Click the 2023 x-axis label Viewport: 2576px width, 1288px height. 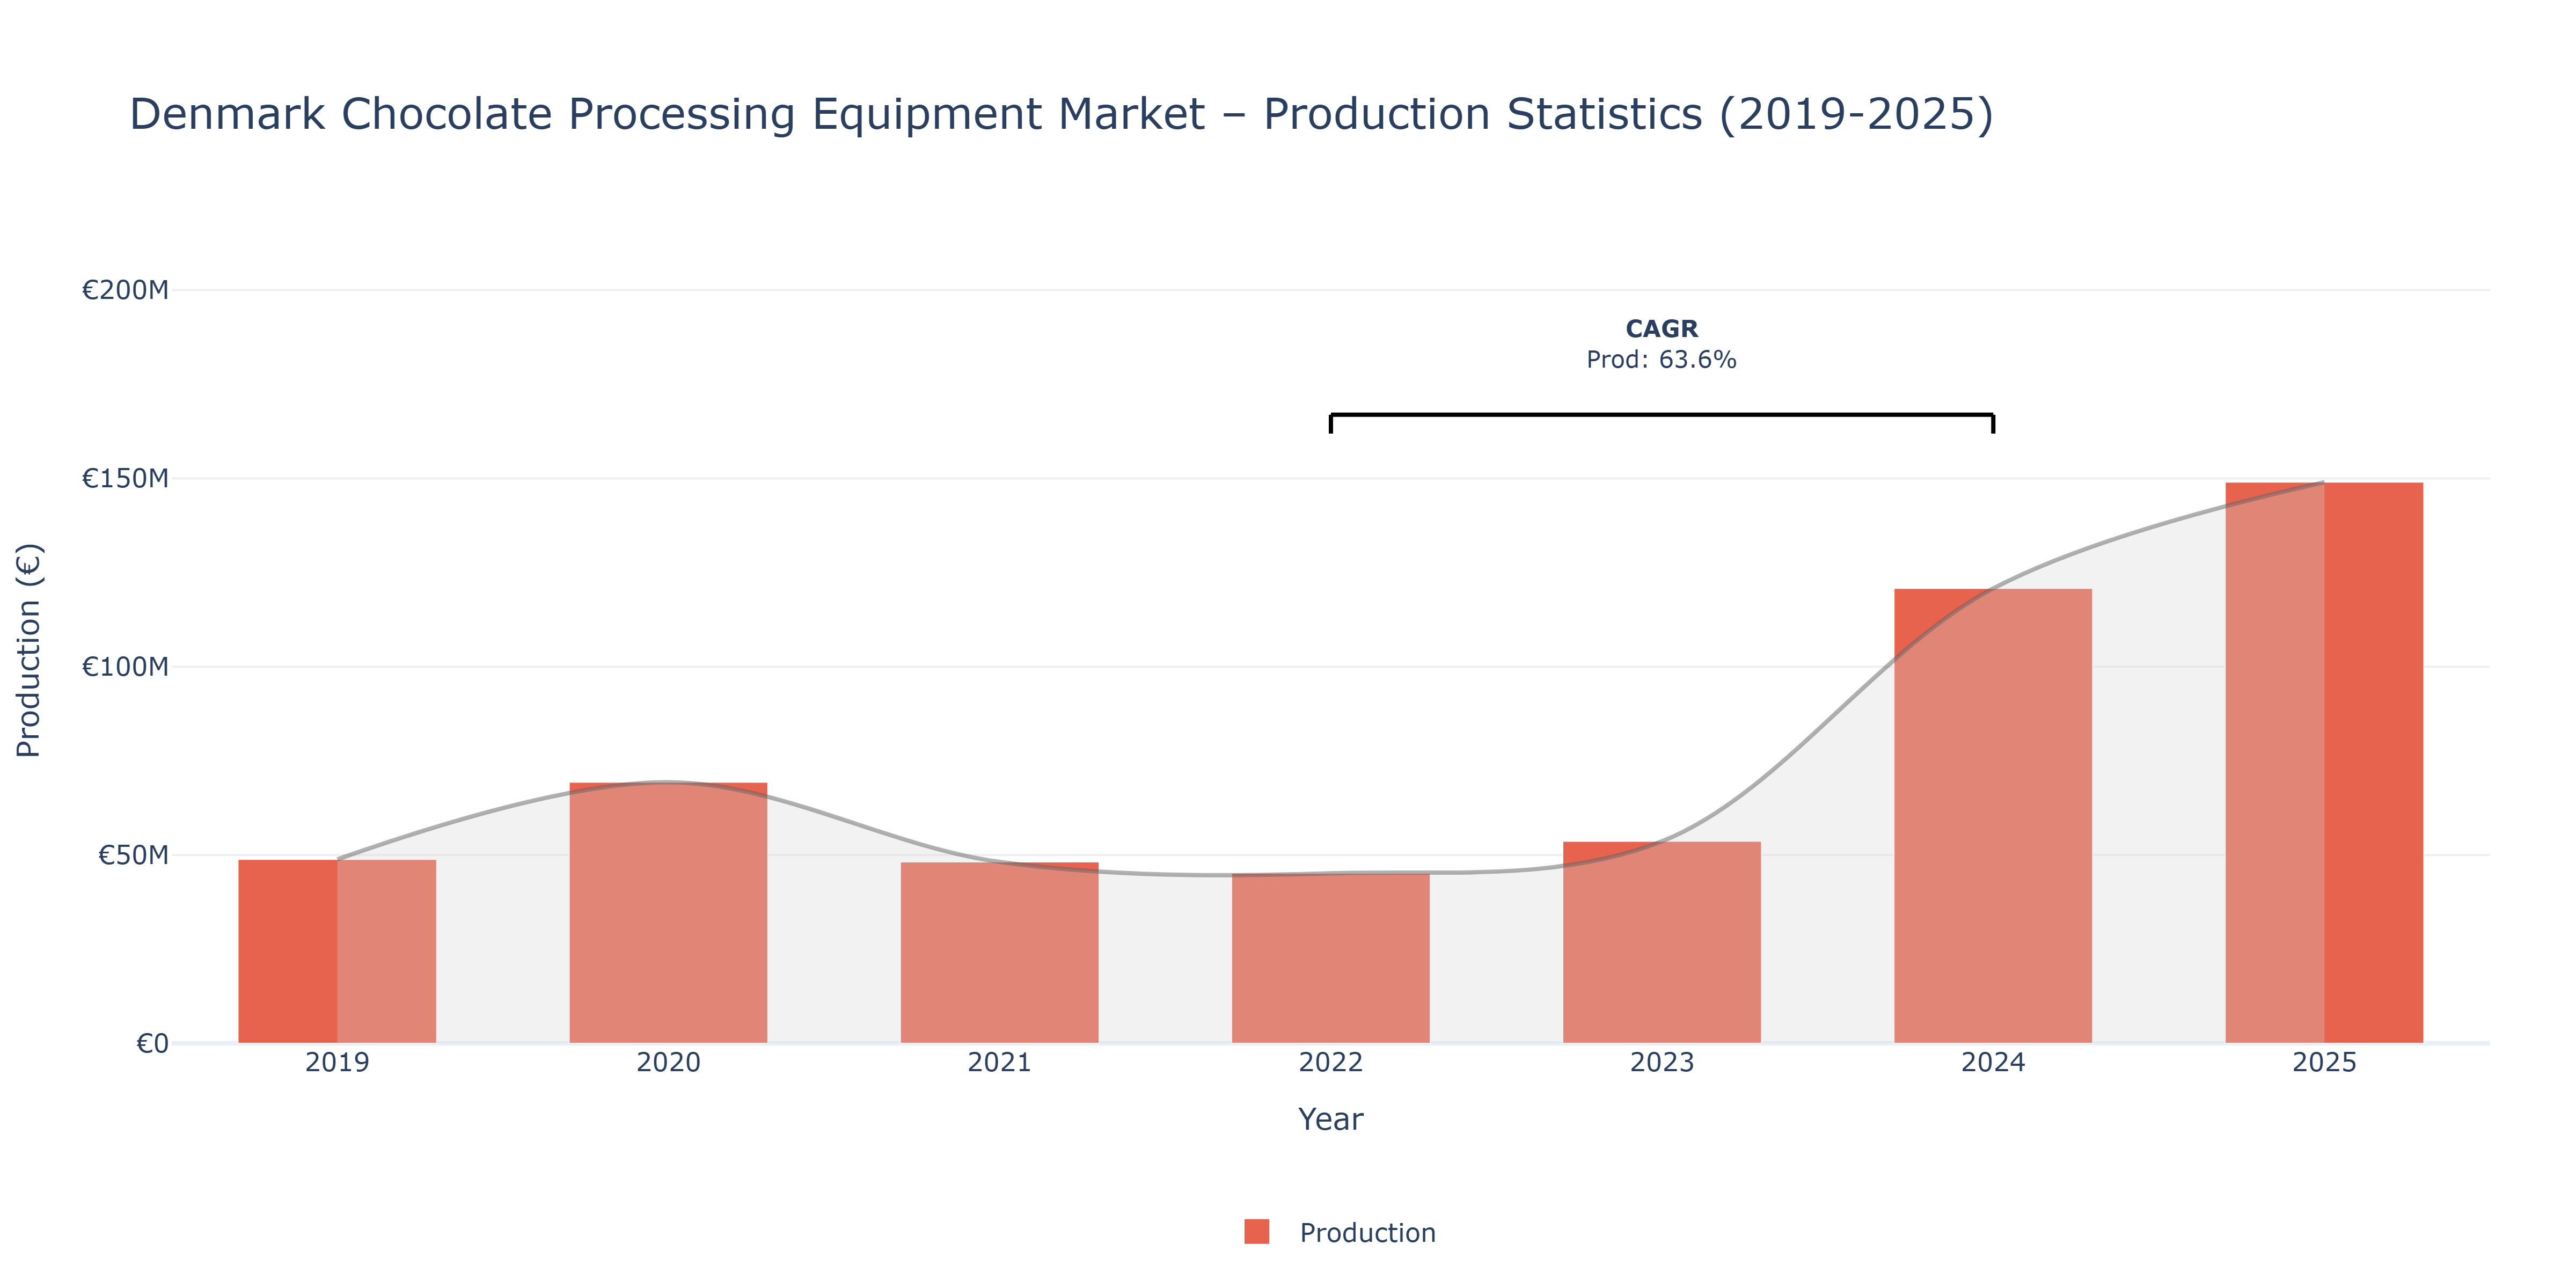pyautogui.click(x=1661, y=1062)
